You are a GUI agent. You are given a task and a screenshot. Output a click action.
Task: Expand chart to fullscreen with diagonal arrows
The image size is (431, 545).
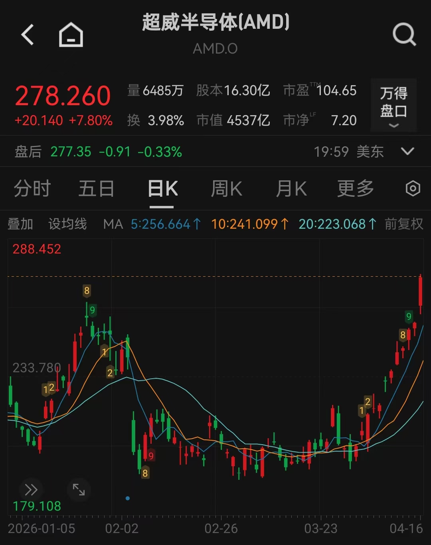tap(79, 489)
